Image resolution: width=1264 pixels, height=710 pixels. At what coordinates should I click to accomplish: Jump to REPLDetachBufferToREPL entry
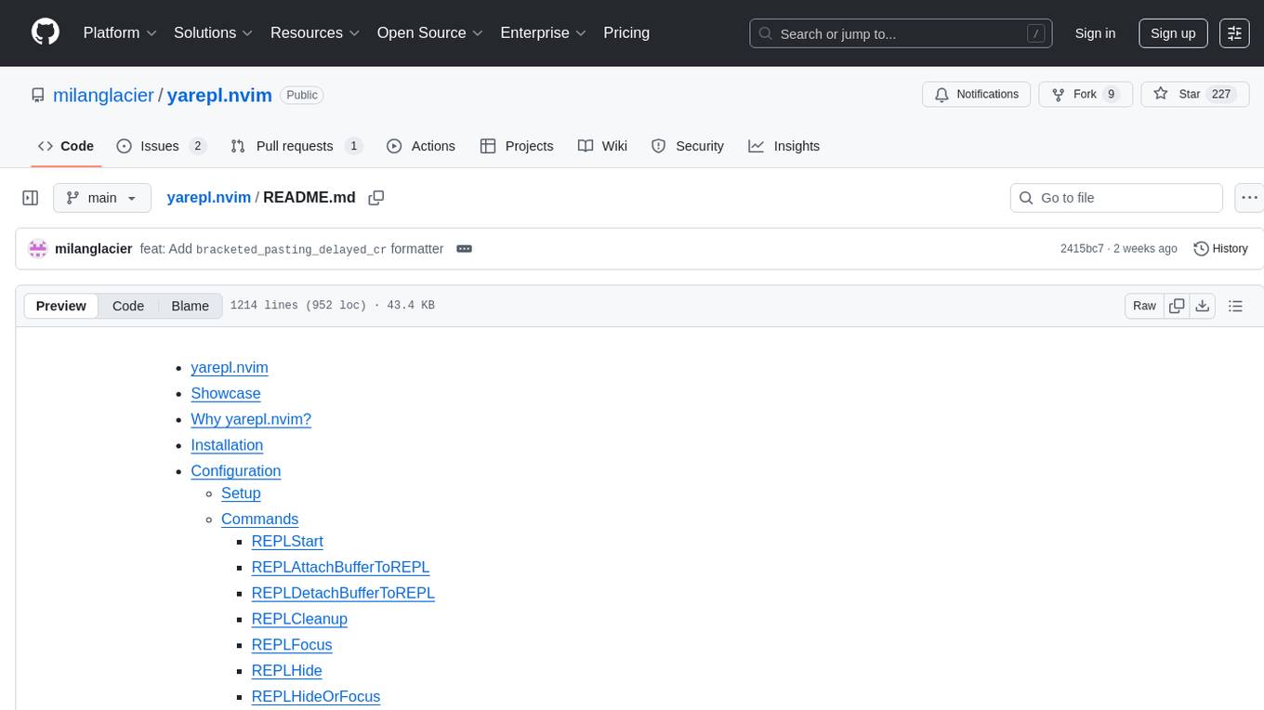343,593
